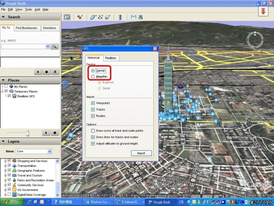Collapse the Temporary Places tree node
This screenshot has width=274, height=206.
2,91
